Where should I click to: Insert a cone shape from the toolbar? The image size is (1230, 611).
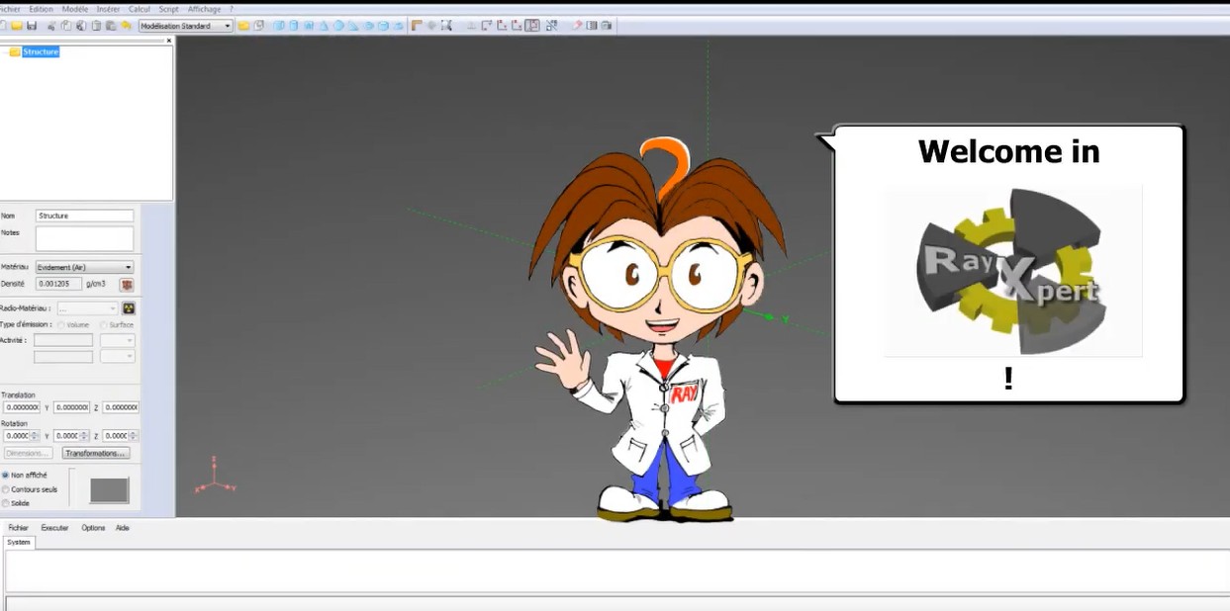coord(324,26)
